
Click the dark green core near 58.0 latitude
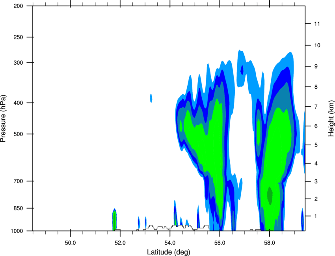coord(270,196)
